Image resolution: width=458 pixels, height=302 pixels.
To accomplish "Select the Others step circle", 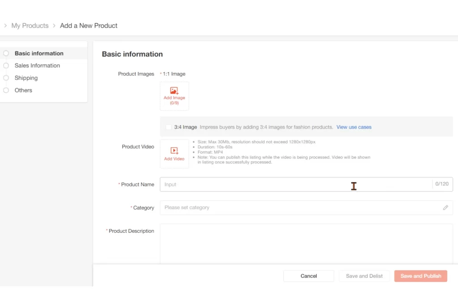I will tap(6, 90).
